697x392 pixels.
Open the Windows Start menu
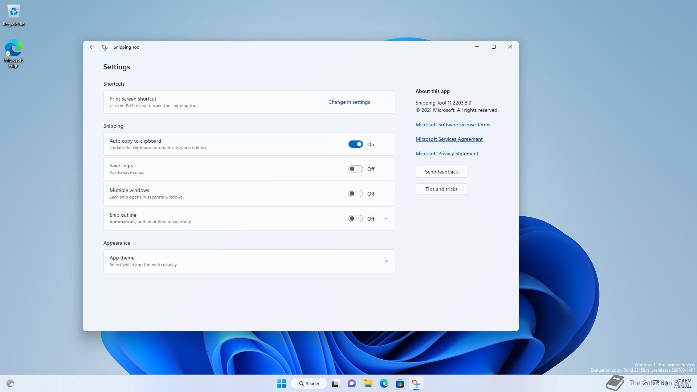point(281,383)
